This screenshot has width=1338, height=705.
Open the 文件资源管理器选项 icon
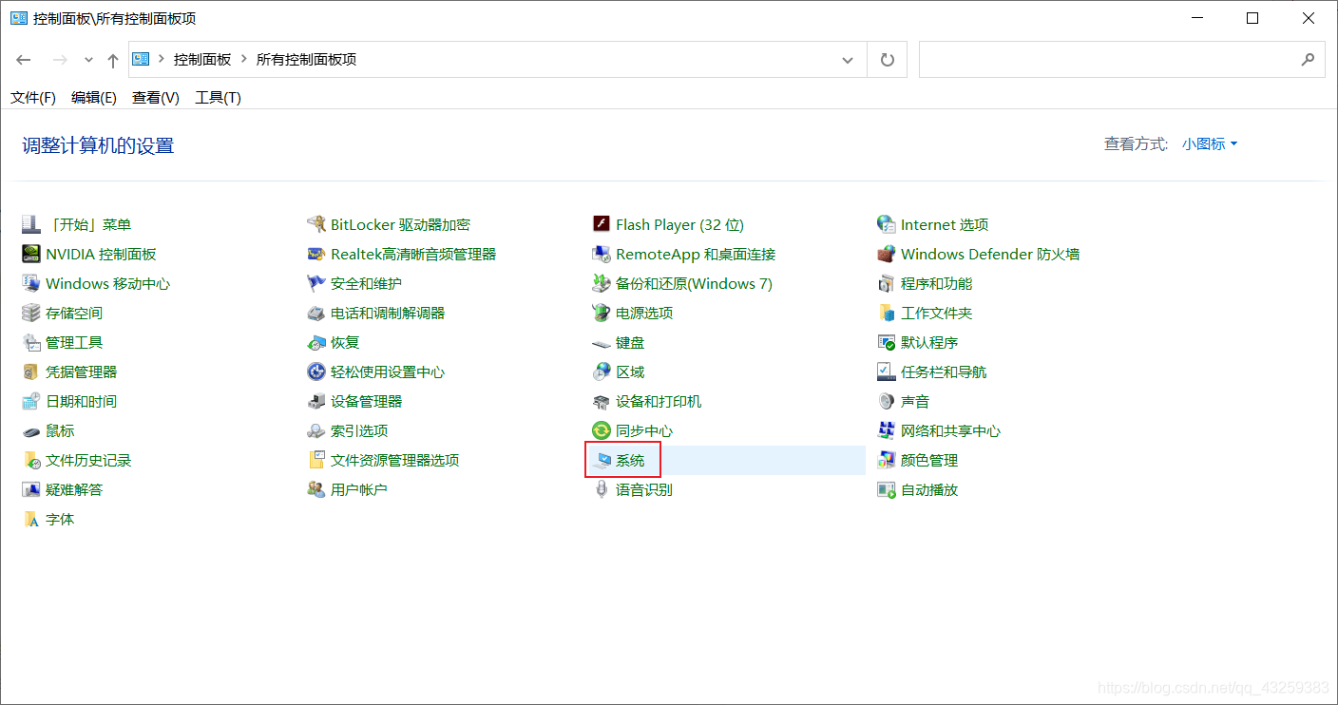tap(316, 460)
